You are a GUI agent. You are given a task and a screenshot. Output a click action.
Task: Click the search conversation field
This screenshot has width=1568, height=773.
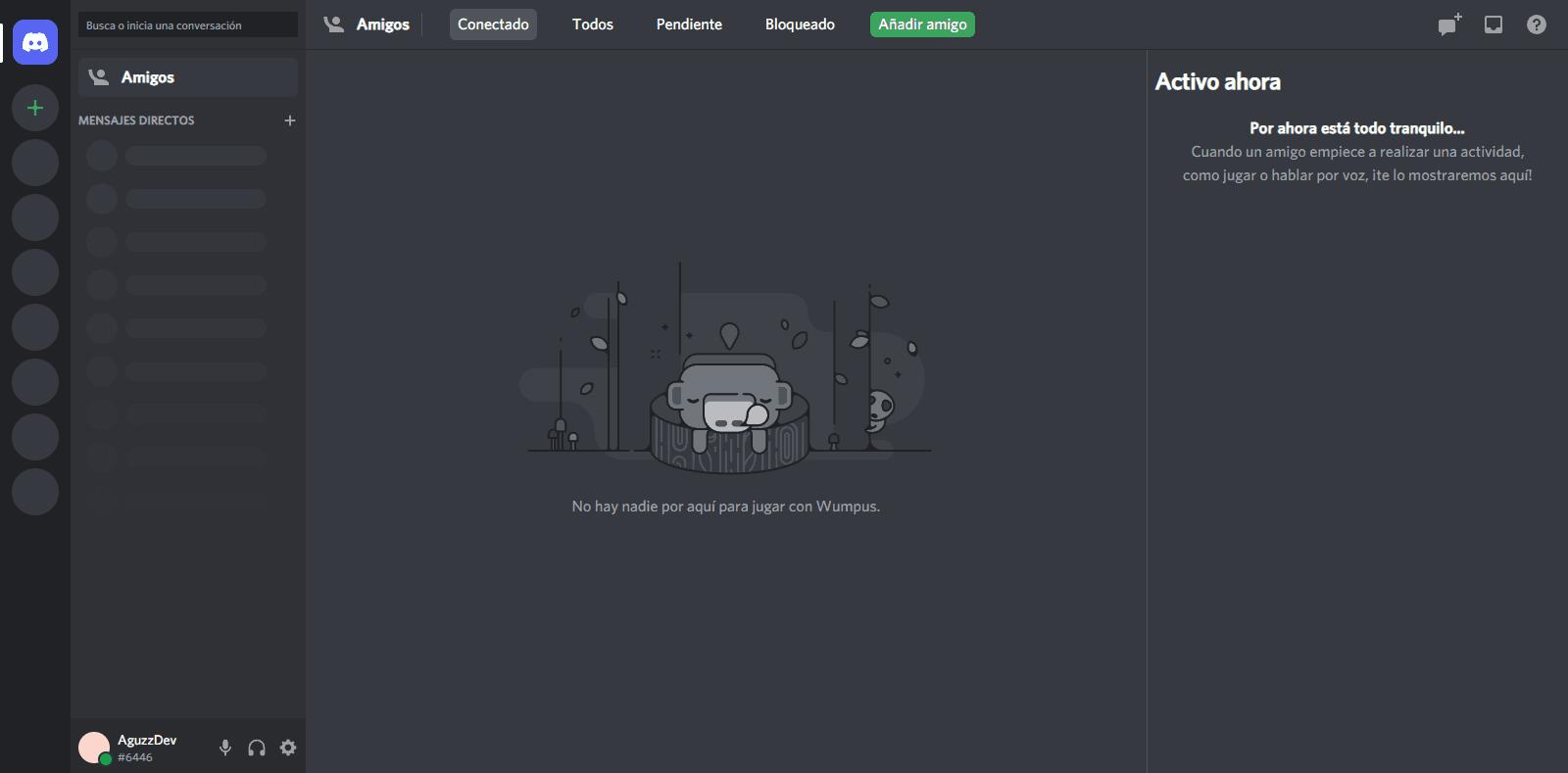pos(187,25)
